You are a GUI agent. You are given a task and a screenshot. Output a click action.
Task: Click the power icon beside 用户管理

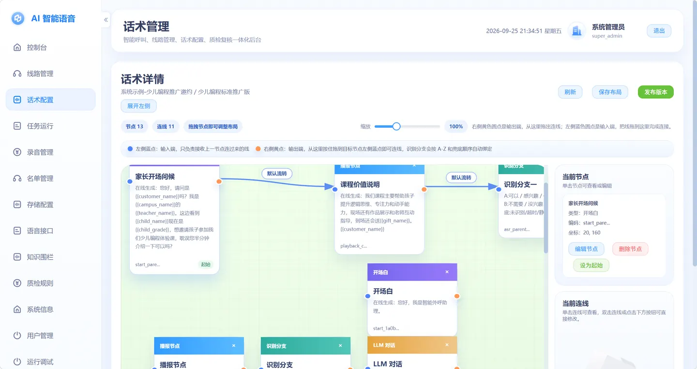17,335
